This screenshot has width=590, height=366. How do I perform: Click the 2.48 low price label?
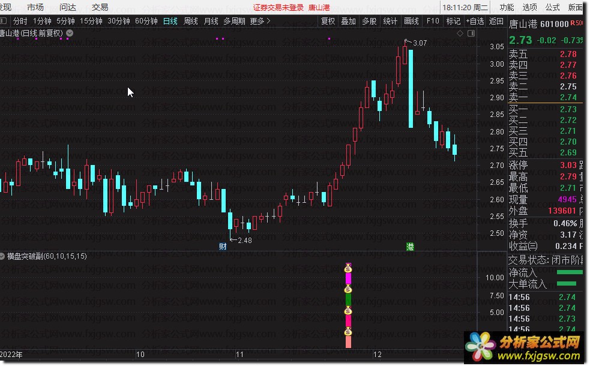[x=245, y=241]
